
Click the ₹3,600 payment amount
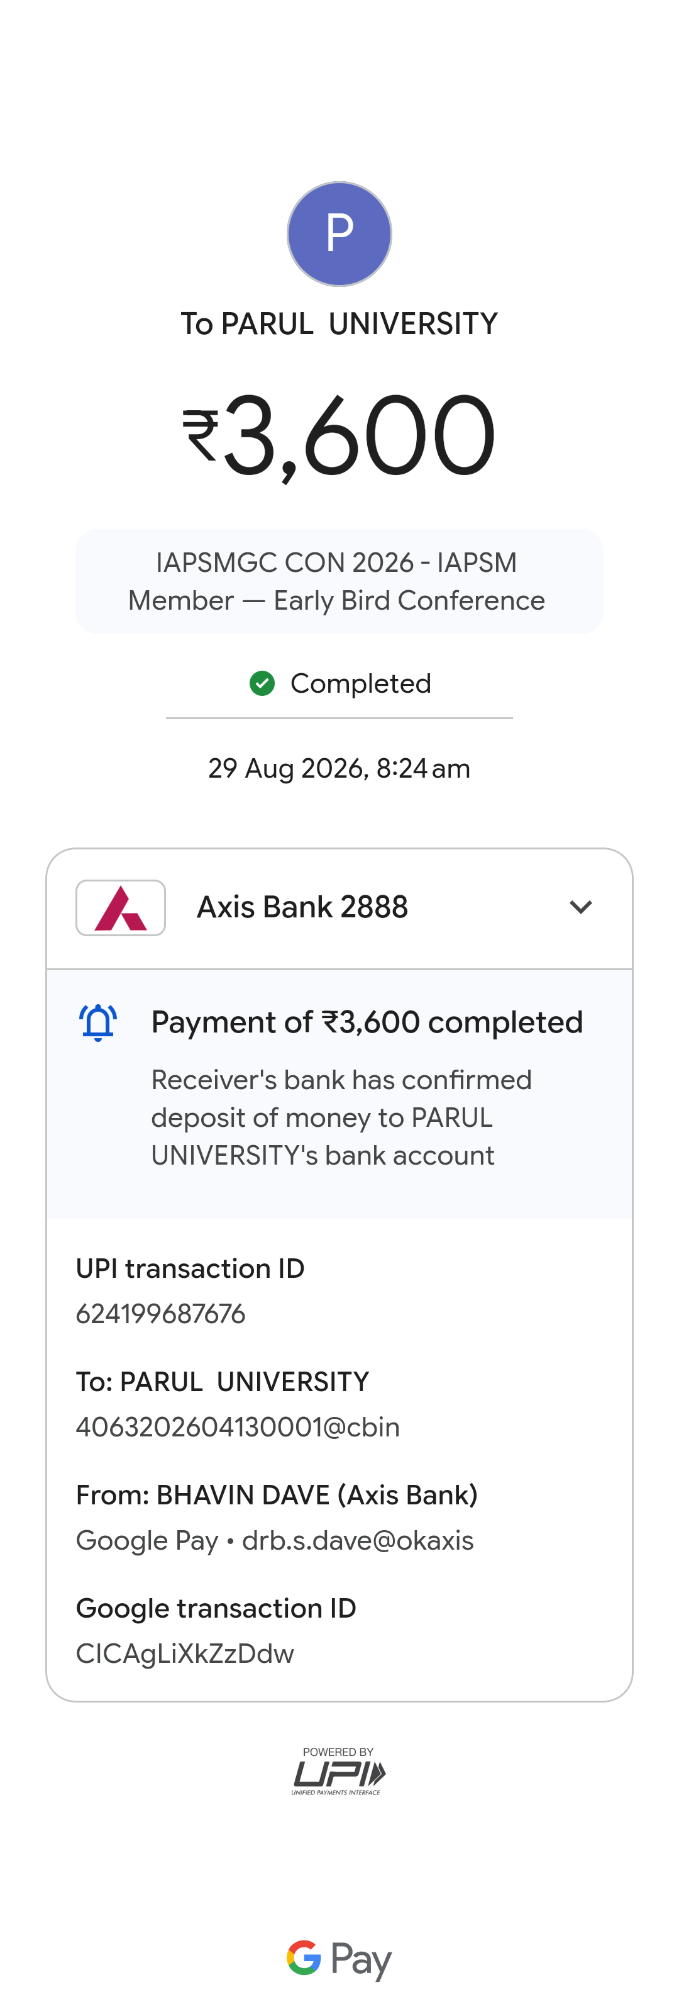339,435
